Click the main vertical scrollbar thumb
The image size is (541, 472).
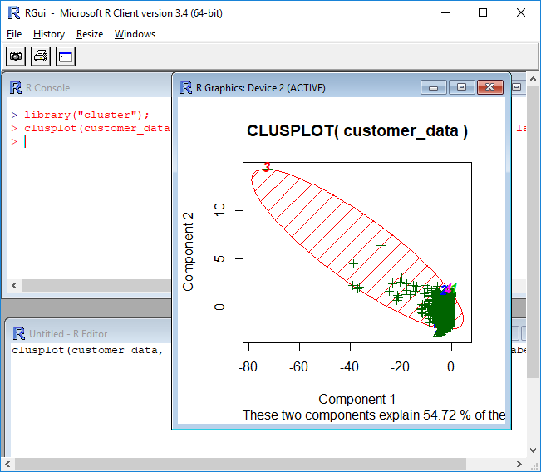[x=533, y=232]
